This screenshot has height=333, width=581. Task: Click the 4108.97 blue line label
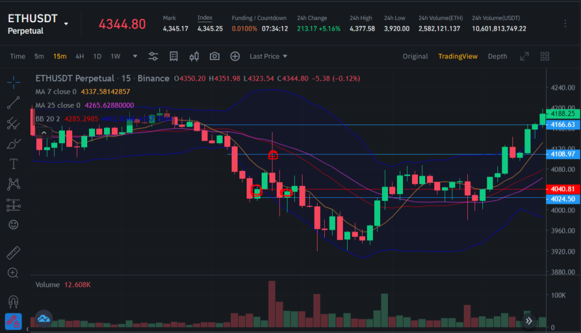click(562, 154)
